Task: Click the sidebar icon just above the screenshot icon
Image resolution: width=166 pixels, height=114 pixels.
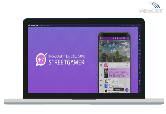Action: pyautogui.click(x=140, y=54)
